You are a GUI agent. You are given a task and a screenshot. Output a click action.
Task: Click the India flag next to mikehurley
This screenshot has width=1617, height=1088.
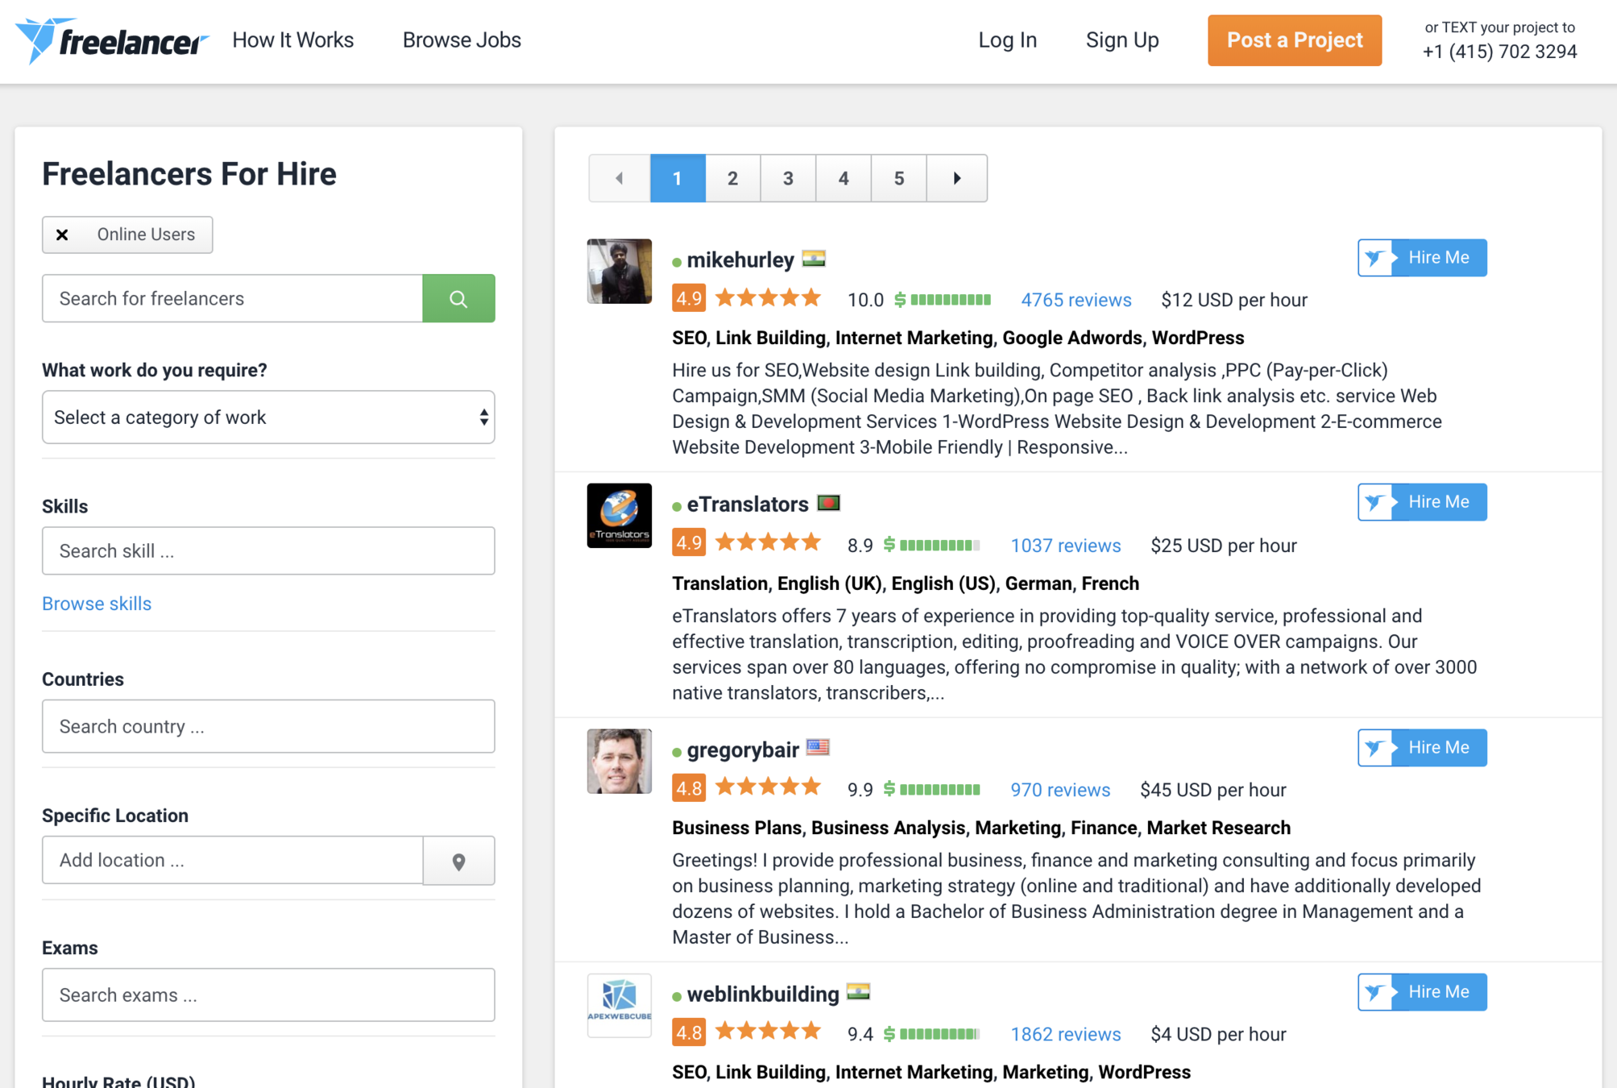point(814,259)
